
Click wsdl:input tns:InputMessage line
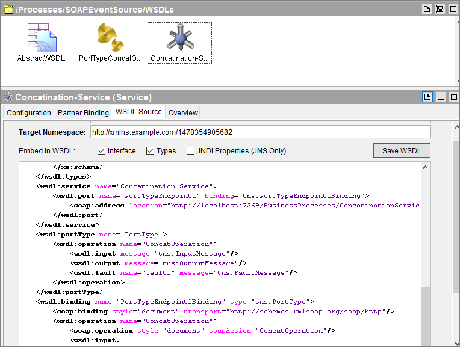click(x=154, y=254)
